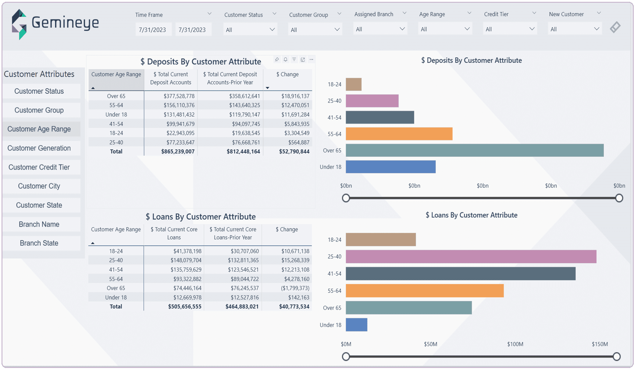Screen dimensions: 634x371
Task: Expand the Assigned Branch dropdown
Action: [380, 29]
